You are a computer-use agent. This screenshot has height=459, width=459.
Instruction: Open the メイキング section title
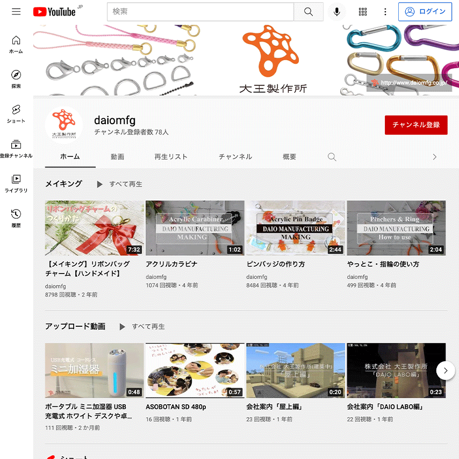tap(64, 184)
